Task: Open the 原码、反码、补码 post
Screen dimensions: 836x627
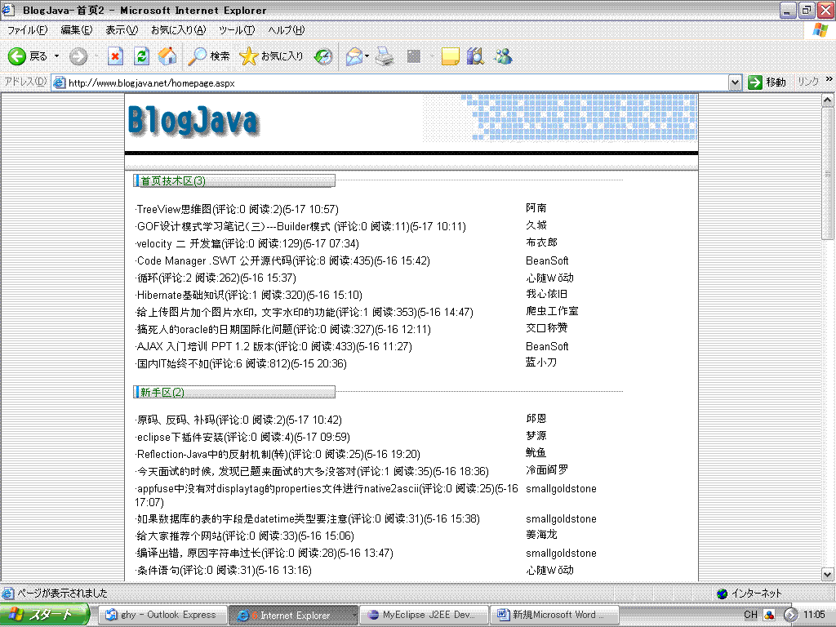Action: tap(239, 420)
